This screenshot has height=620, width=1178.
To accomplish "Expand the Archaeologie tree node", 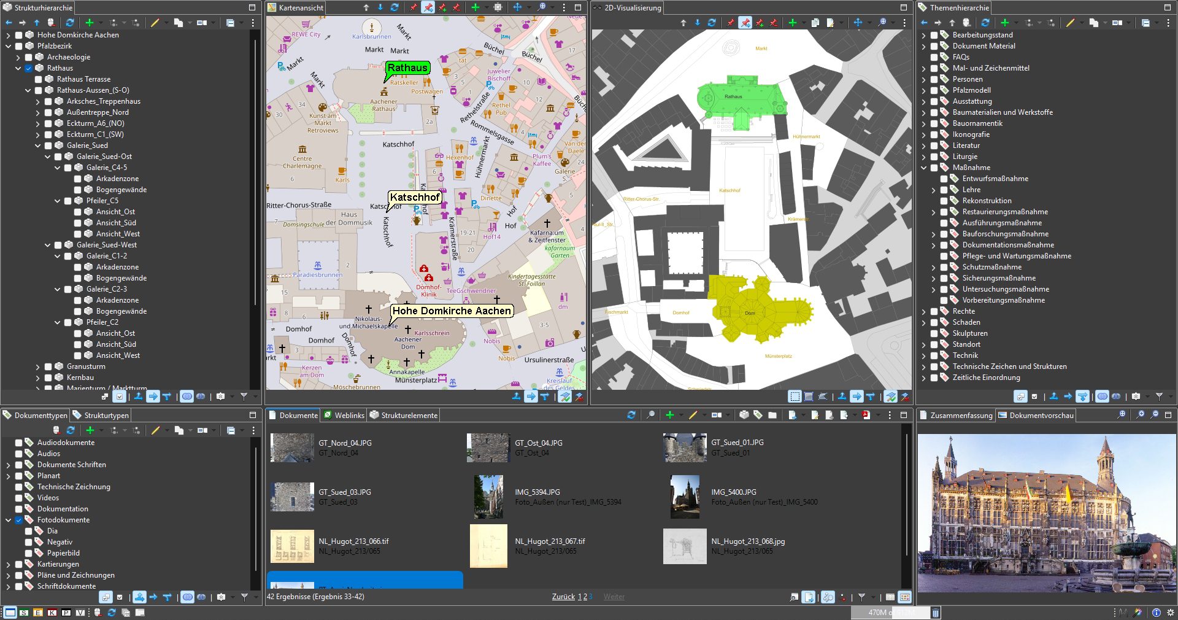I will (18, 57).
